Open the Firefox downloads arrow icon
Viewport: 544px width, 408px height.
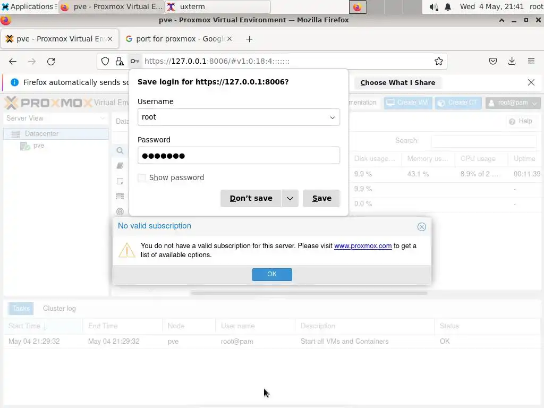[512, 62]
